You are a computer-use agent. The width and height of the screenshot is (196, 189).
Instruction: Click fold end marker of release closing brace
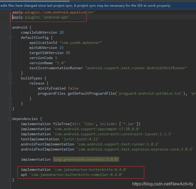[x=11, y=98]
